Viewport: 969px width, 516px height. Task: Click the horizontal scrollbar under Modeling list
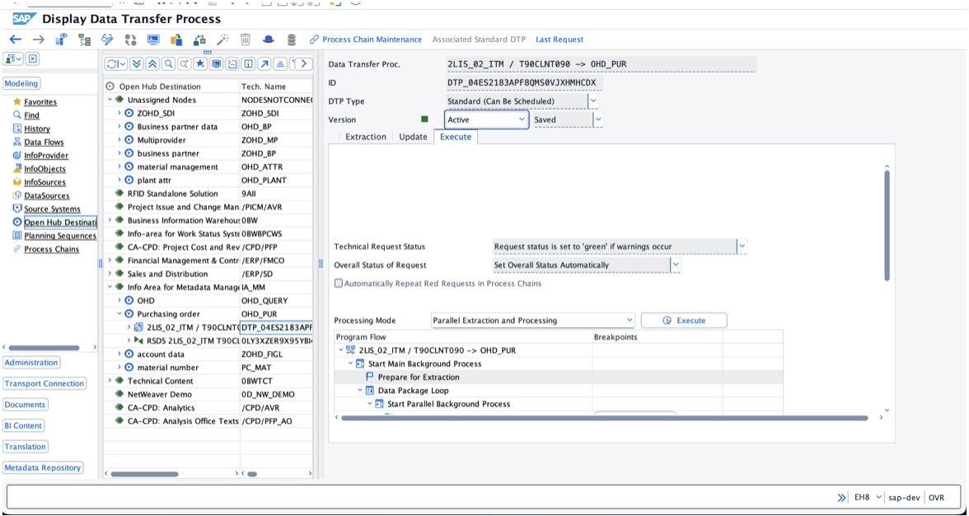(44, 348)
